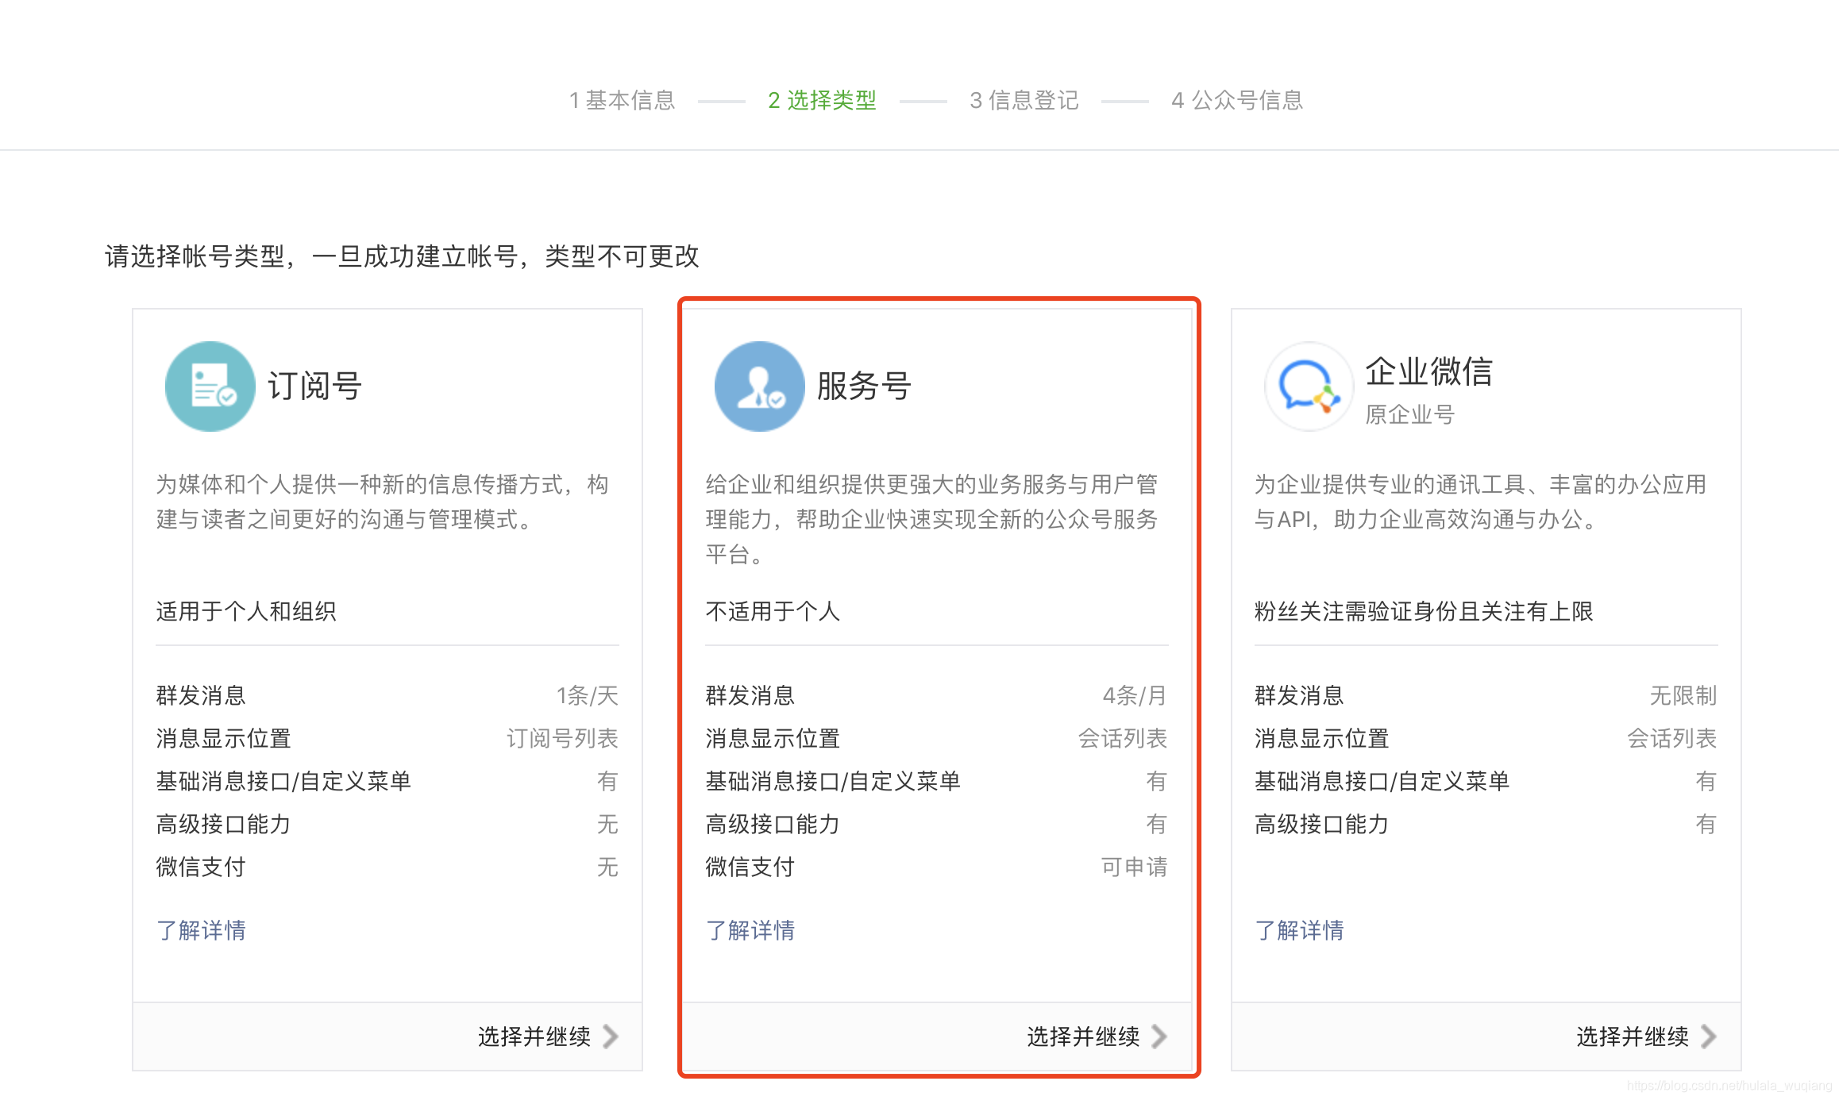Open 了解详情 under 服务号
The height and width of the screenshot is (1100, 1839).
[x=751, y=930]
